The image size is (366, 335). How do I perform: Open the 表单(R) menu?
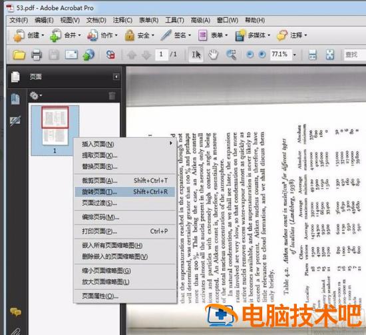(148, 21)
